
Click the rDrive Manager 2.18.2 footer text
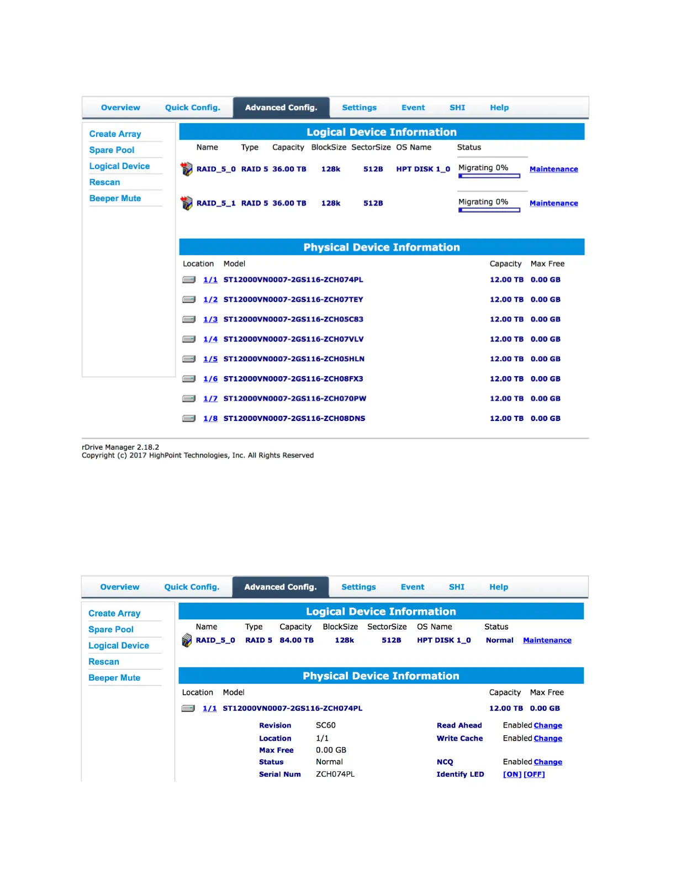pos(120,447)
